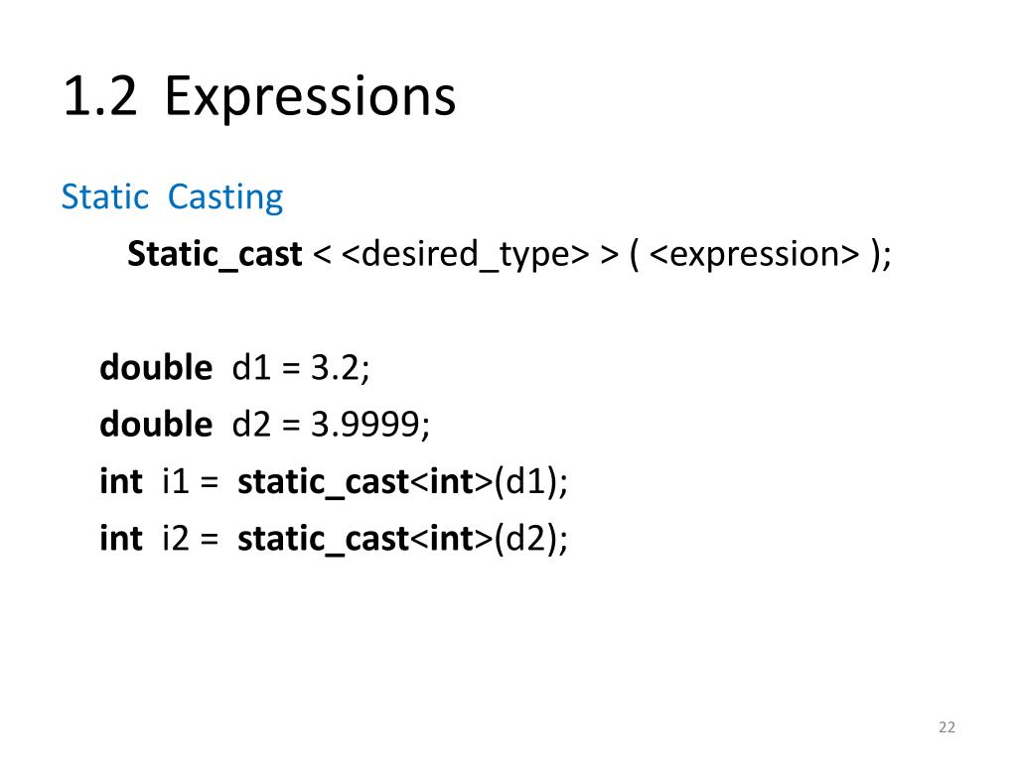Screen dimensions: 1017x762
Task: Click variable name i2 in assignment
Action: pyautogui.click(x=175, y=538)
